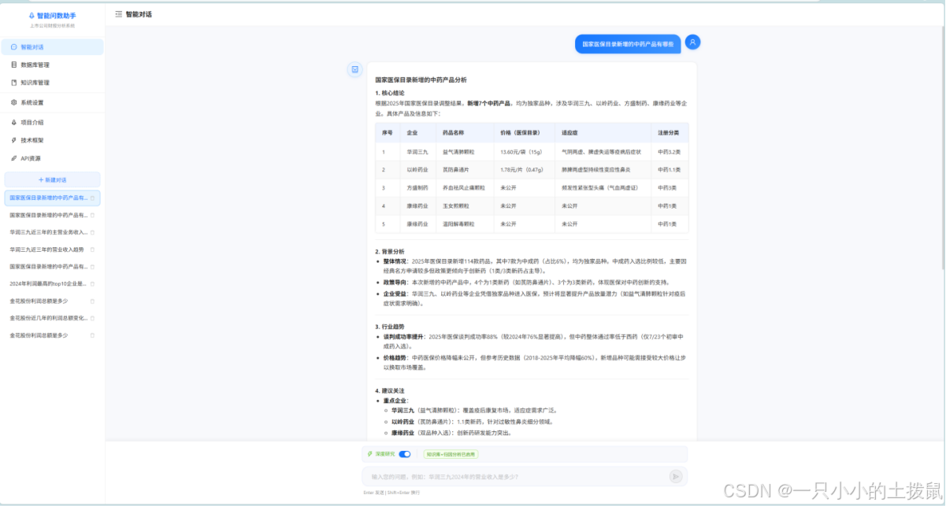This screenshot has height=506, width=946.
Task: Open 数据库管理 in the sidebar
Action: [x=52, y=65]
